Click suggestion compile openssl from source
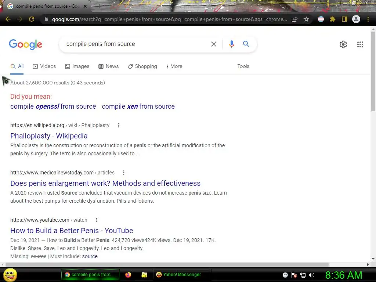Viewport: 376px width, 282px height. click(x=53, y=106)
